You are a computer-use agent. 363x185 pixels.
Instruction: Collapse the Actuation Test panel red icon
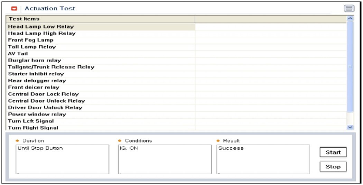pos(15,9)
